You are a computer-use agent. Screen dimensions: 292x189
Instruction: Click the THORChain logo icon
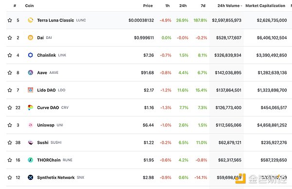click(x=30, y=160)
